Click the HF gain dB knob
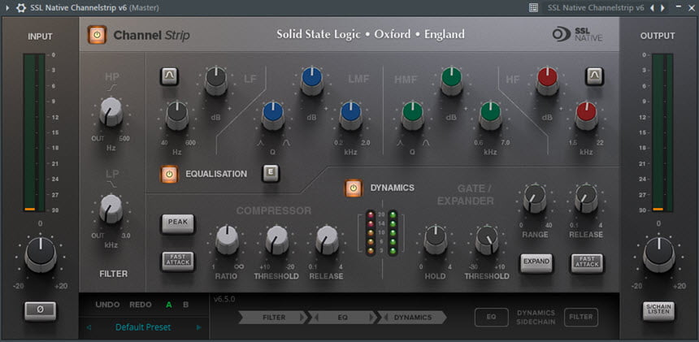The width and height of the screenshot is (699, 342). (x=548, y=80)
